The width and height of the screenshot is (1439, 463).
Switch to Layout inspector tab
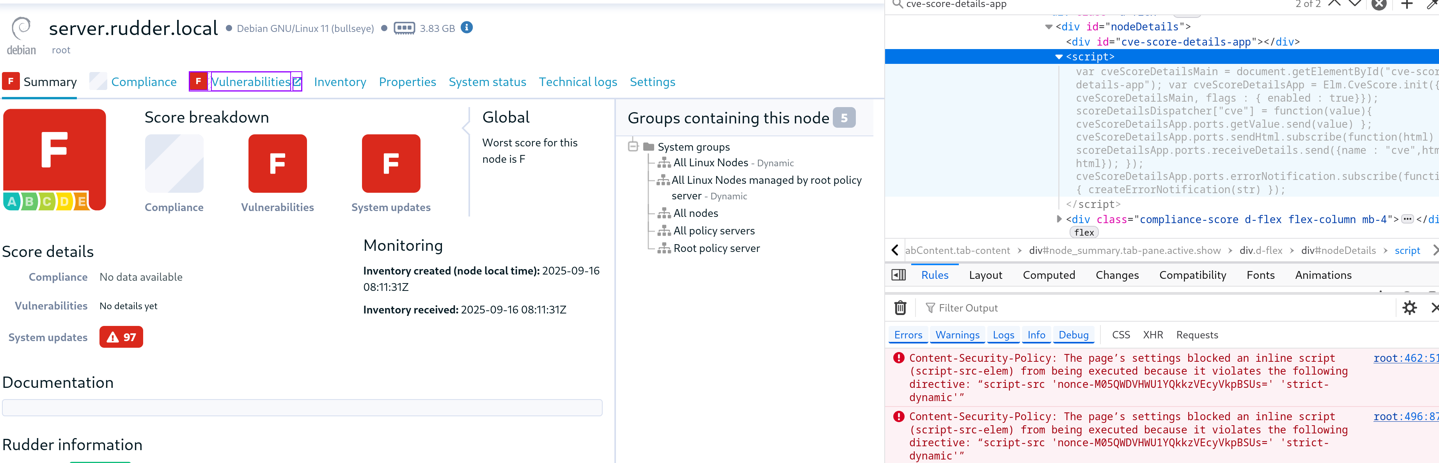click(x=985, y=275)
